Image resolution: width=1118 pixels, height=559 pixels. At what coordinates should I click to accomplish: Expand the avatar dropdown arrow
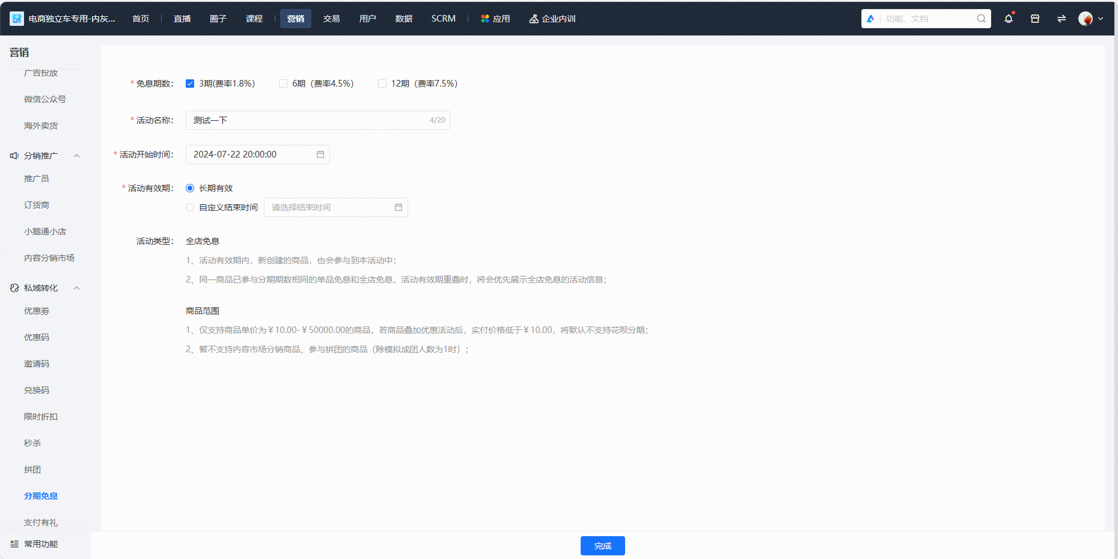coord(1101,19)
